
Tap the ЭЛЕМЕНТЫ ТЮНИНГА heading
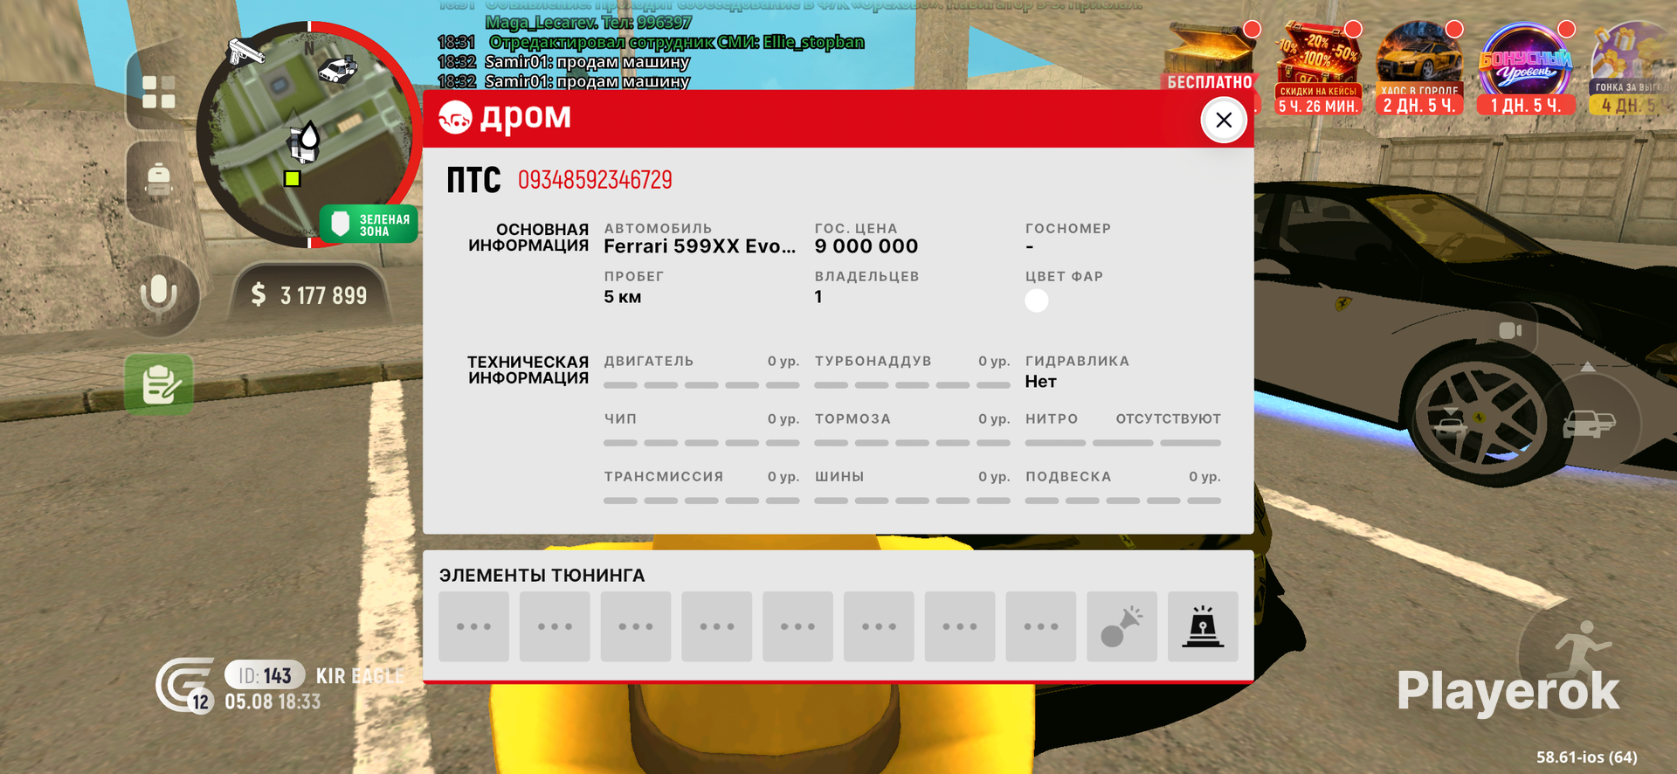tap(542, 576)
